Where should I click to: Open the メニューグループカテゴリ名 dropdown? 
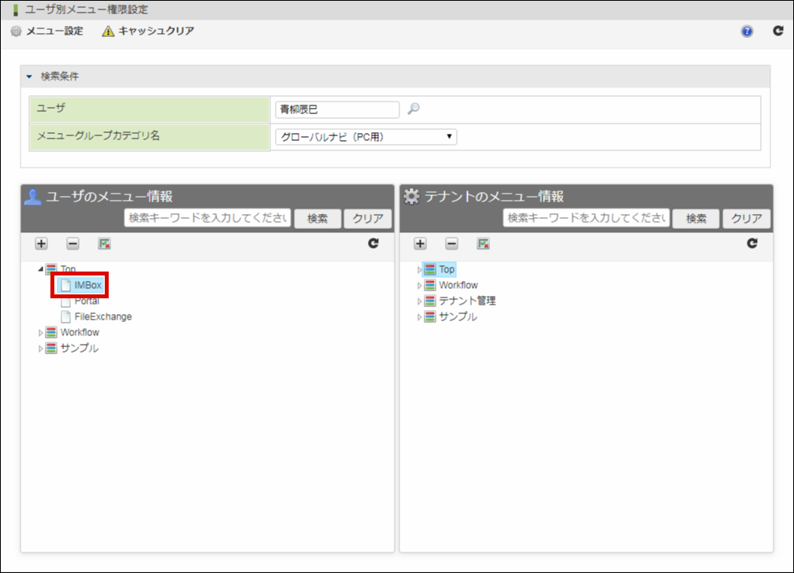pos(365,137)
